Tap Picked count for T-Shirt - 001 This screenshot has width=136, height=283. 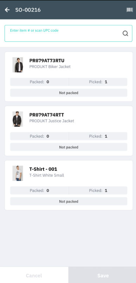pos(98,190)
